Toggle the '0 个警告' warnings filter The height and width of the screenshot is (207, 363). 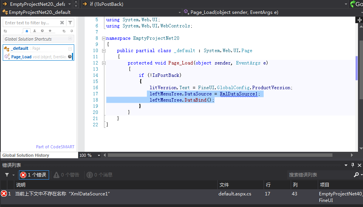tap(66, 175)
